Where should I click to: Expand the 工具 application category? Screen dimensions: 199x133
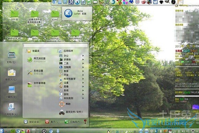(71, 63)
